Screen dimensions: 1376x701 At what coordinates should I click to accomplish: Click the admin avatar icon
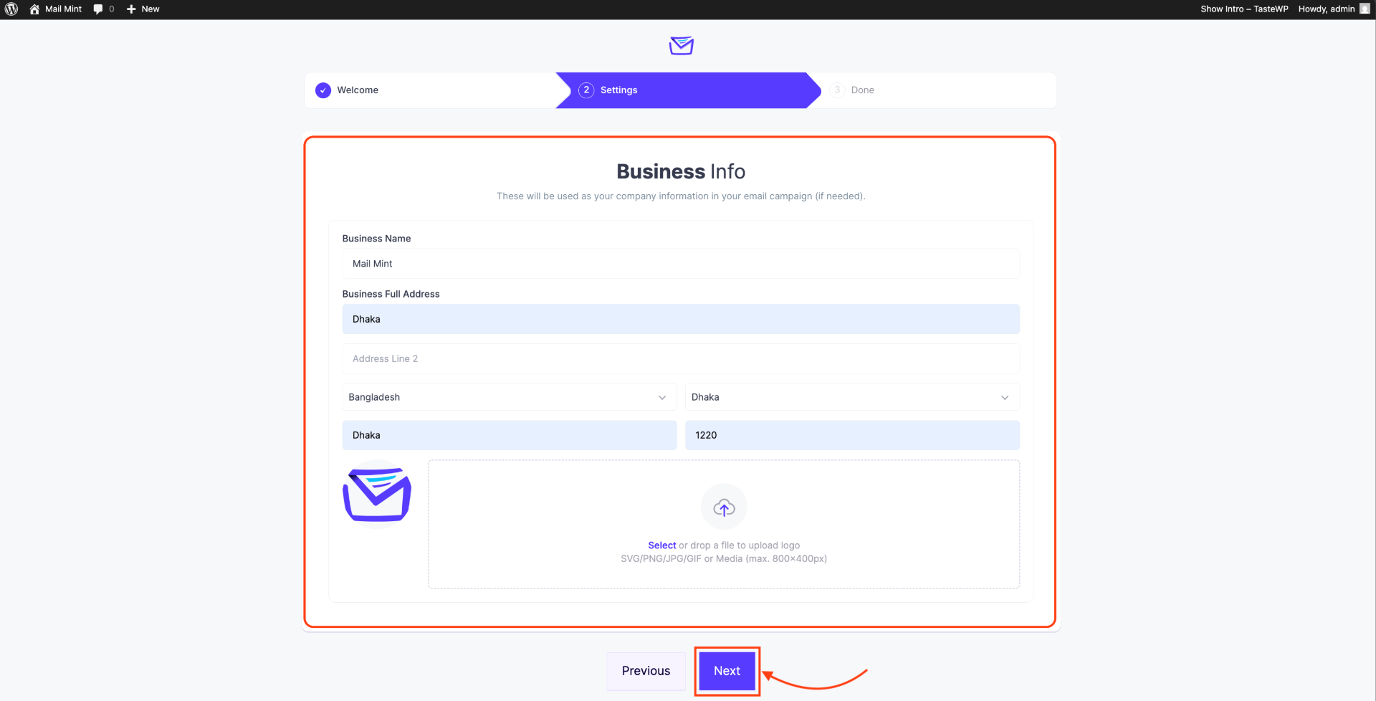point(1364,9)
